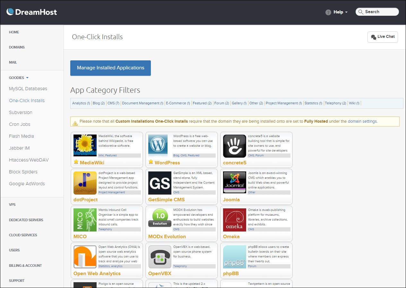Image resolution: width=406 pixels, height=288 pixels.
Task: Filter apps by Blog (2)
Action: point(99,103)
